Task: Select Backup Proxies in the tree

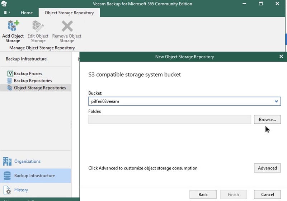Action: 28,73
